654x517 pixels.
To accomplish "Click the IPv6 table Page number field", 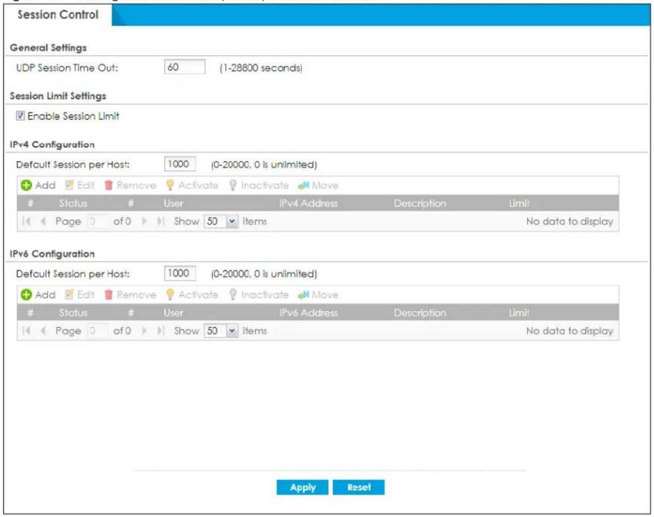I will click(97, 330).
